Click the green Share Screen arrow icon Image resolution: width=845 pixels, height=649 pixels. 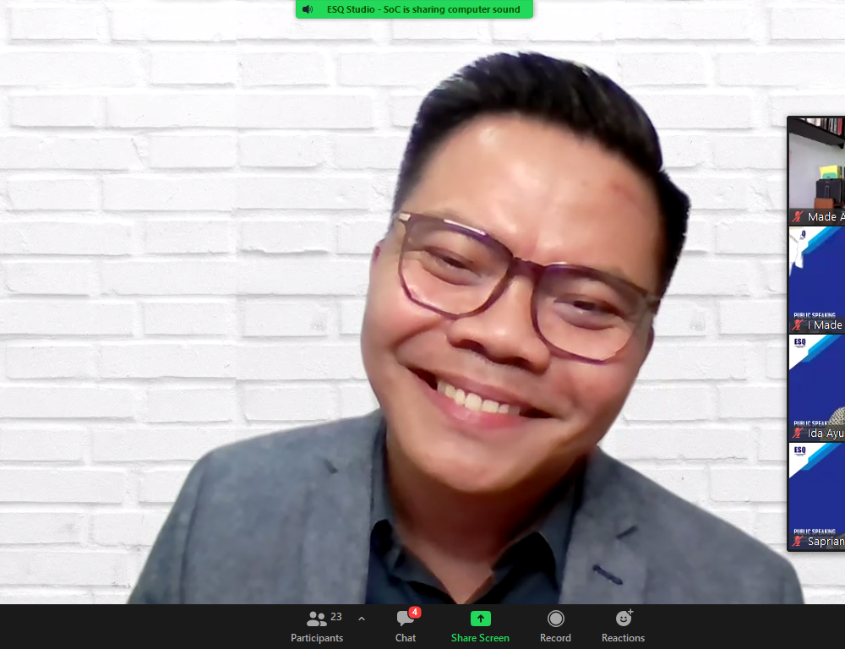[480, 619]
